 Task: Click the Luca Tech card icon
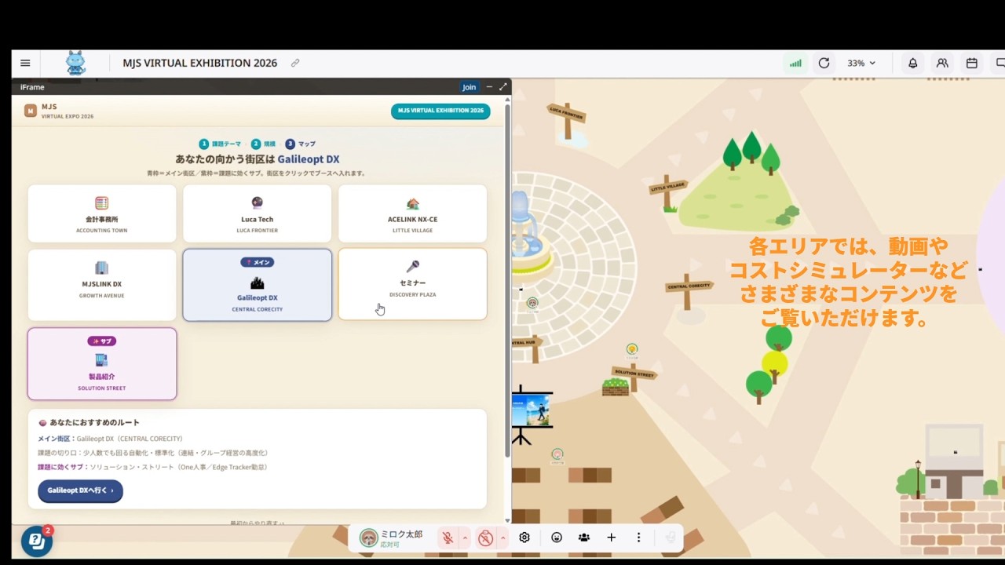pyautogui.click(x=257, y=202)
